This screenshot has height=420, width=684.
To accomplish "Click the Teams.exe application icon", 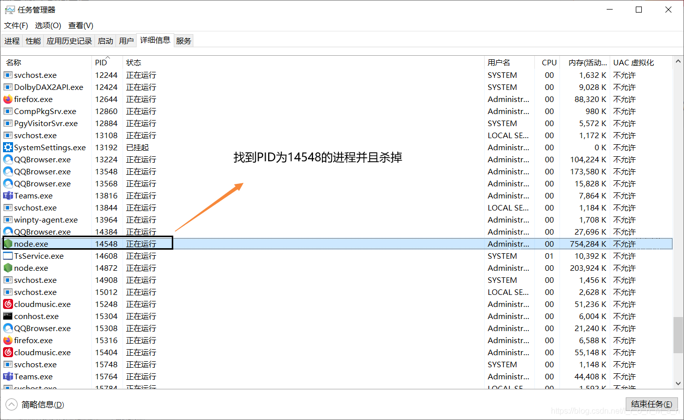I will pos(8,195).
